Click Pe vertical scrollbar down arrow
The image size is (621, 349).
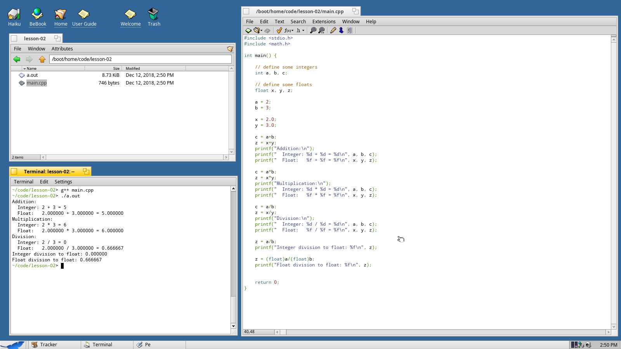[x=614, y=327]
